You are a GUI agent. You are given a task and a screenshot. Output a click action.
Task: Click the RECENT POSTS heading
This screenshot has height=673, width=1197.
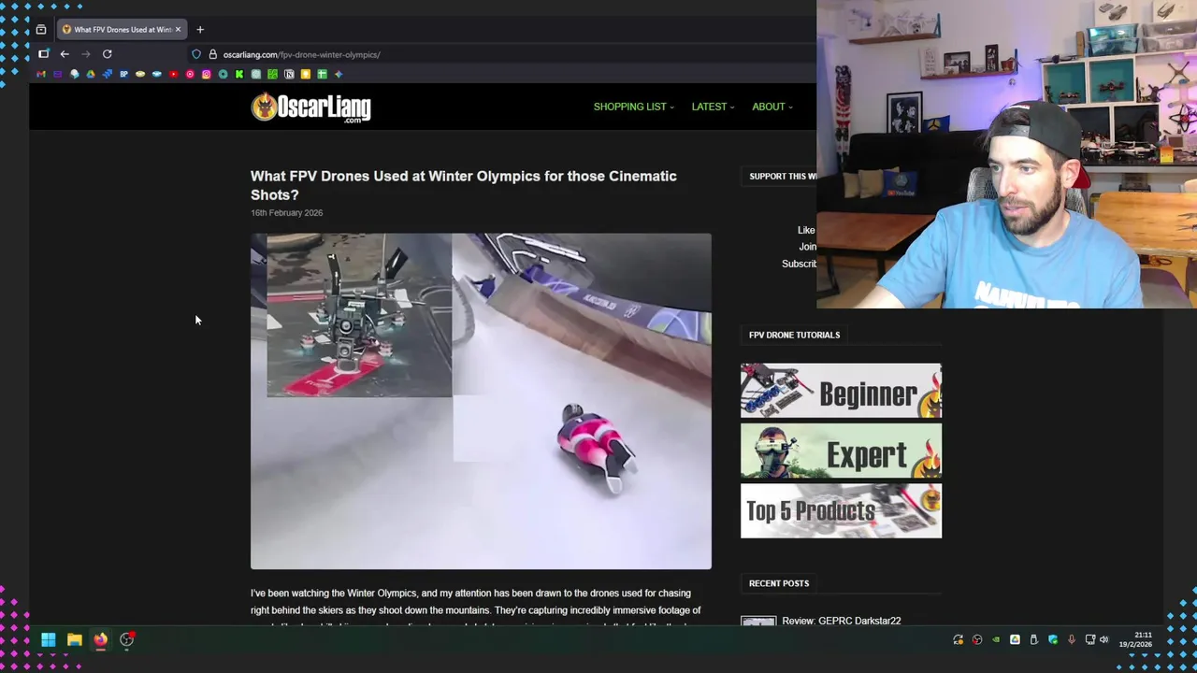point(779,583)
